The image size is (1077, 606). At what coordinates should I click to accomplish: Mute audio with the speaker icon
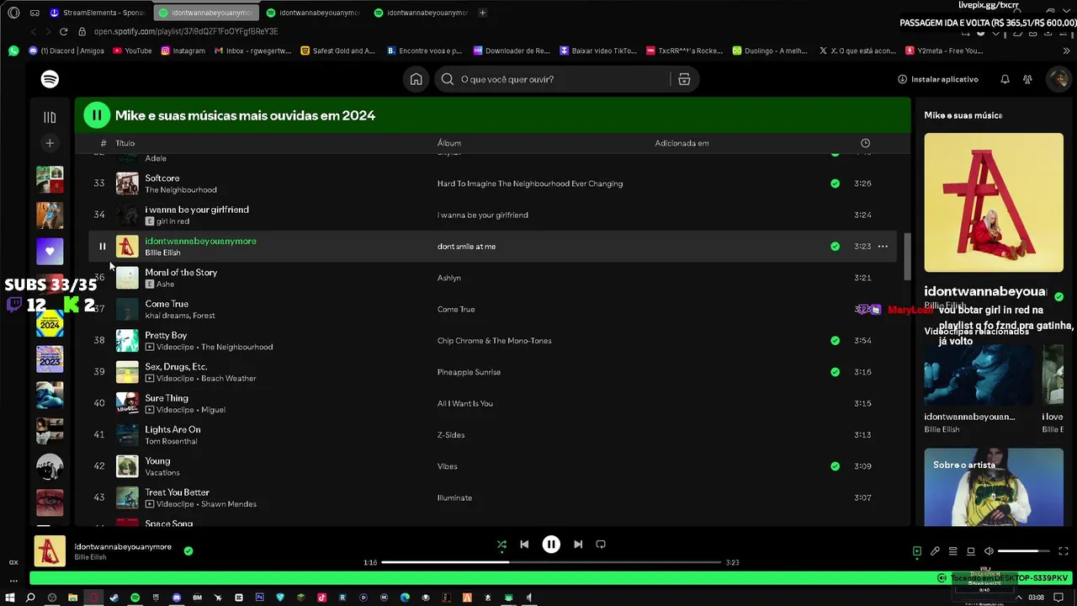tap(989, 551)
